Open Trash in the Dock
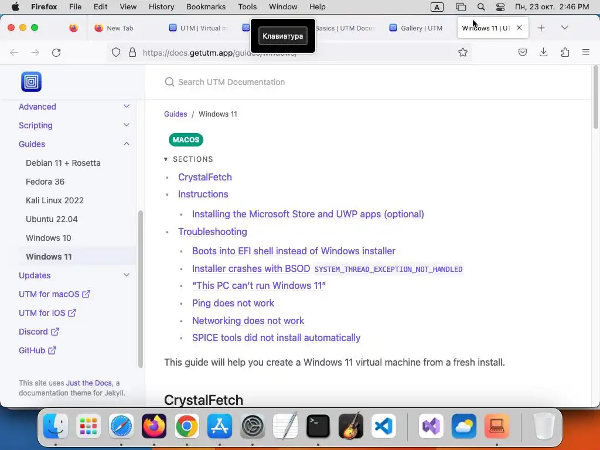600x450 pixels. pyautogui.click(x=544, y=426)
